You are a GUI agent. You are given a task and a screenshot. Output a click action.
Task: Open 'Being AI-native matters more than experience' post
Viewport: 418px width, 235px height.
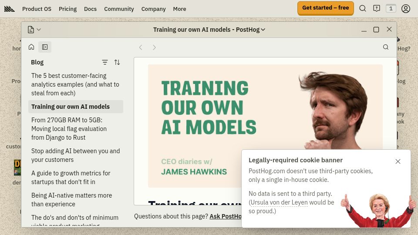pyautogui.click(x=75, y=200)
